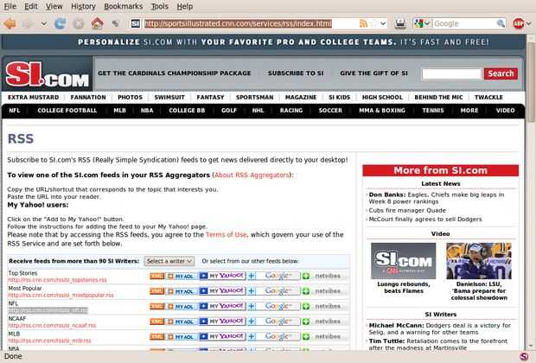
Task: Open the Bookmarks menu
Action: point(123,6)
